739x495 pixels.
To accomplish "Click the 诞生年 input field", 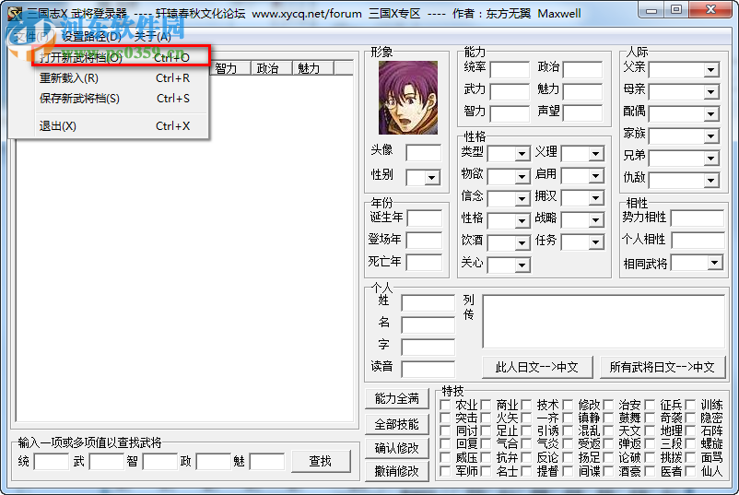I will coord(424,218).
